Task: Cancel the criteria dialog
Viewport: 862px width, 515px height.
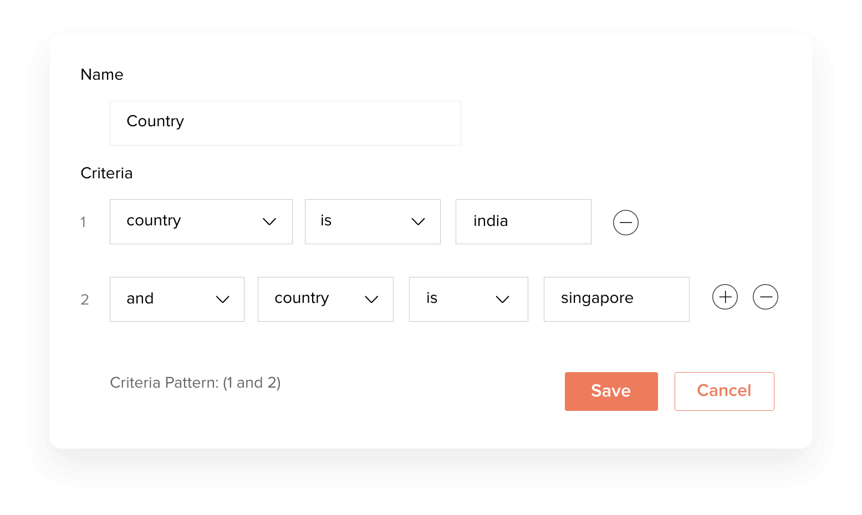Action: pyautogui.click(x=725, y=392)
